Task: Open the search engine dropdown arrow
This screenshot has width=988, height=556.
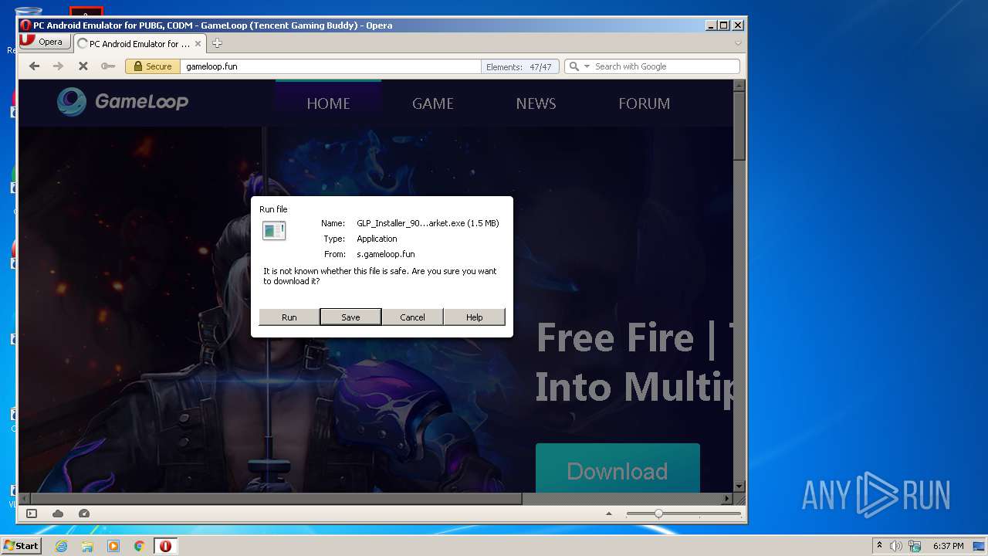Action: point(587,66)
